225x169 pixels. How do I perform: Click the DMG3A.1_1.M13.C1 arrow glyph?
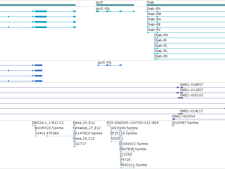pyautogui.click(x=34, y=125)
